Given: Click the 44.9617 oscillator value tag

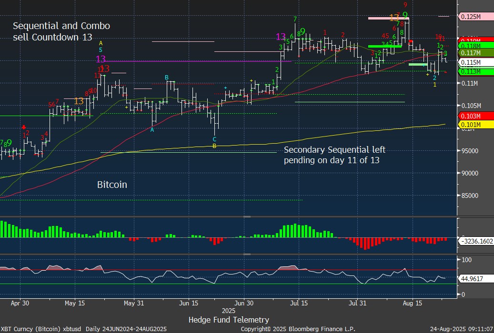Looking at the screenshot, I should [476, 279].
